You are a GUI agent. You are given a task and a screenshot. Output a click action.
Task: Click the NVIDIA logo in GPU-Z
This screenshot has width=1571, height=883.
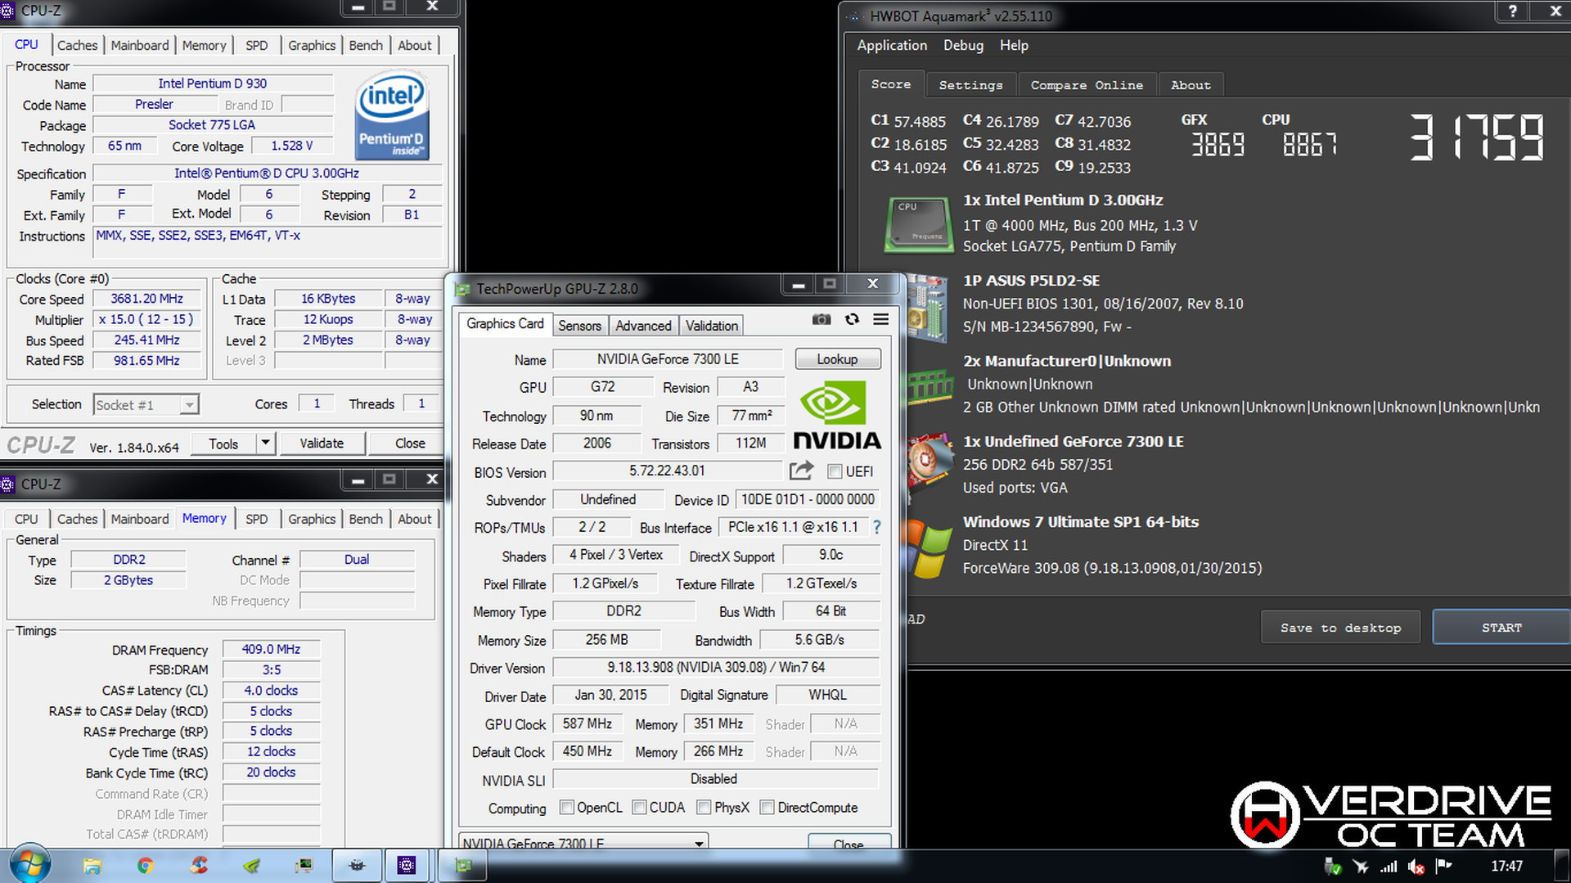(x=836, y=417)
